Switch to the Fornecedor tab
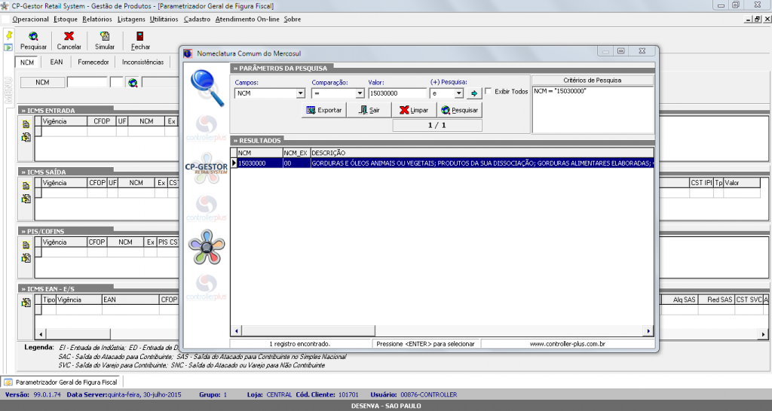Screen dimensions: 772x411 pos(93,62)
